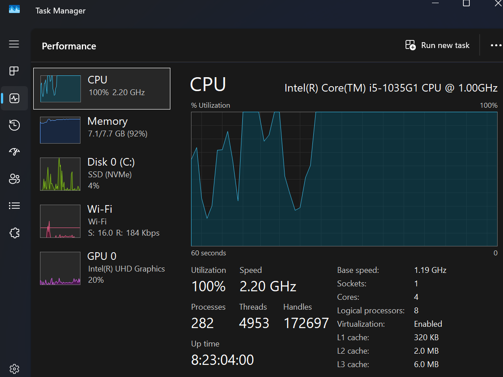Image resolution: width=503 pixels, height=377 pixels.
Task: Click the Task Manager icon in title bar
Action: click(x=14, y=10)
